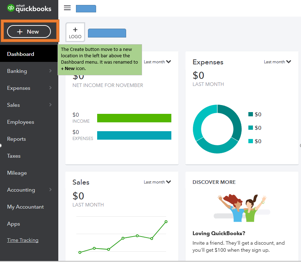Click the blue box next to hamburger icon
301x262 pixels.
(x=86, y=8)
